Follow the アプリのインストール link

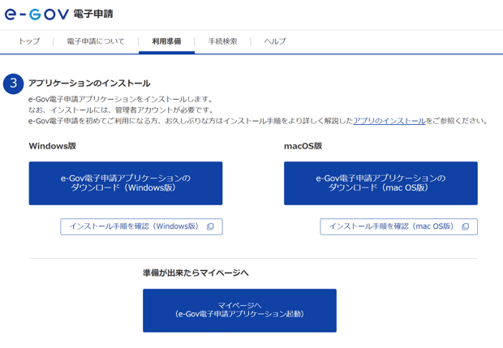pyautogui.click(x=389, y=121)
